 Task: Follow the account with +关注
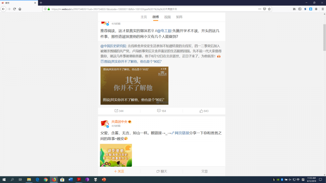coord(119,171)
